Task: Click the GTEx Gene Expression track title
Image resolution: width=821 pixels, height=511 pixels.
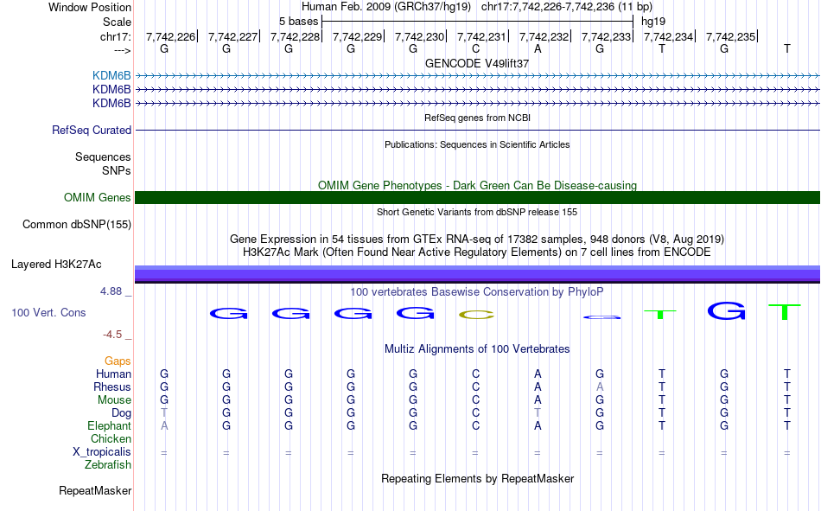Action: click(477, 239)
